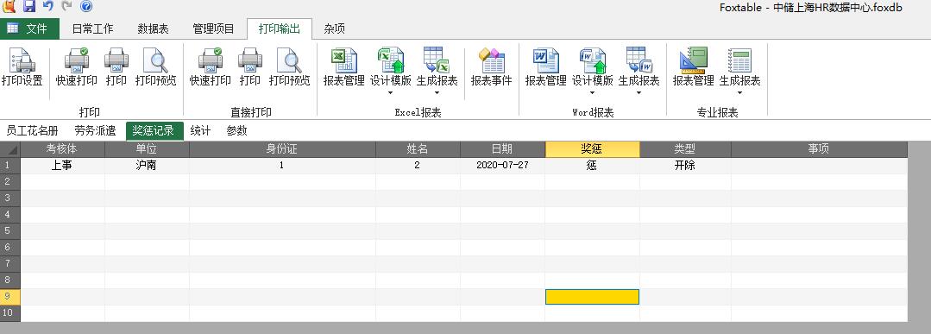Expand Excel 生成报表 dropdown arrow
Screen dimensions: 931x334
(x=437, y=93)
